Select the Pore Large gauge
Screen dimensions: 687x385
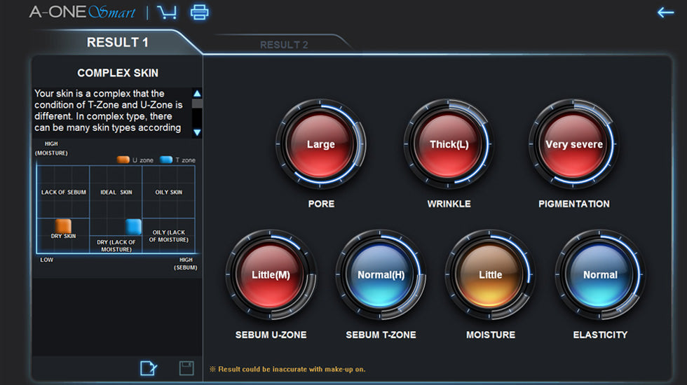click(320, 145)
